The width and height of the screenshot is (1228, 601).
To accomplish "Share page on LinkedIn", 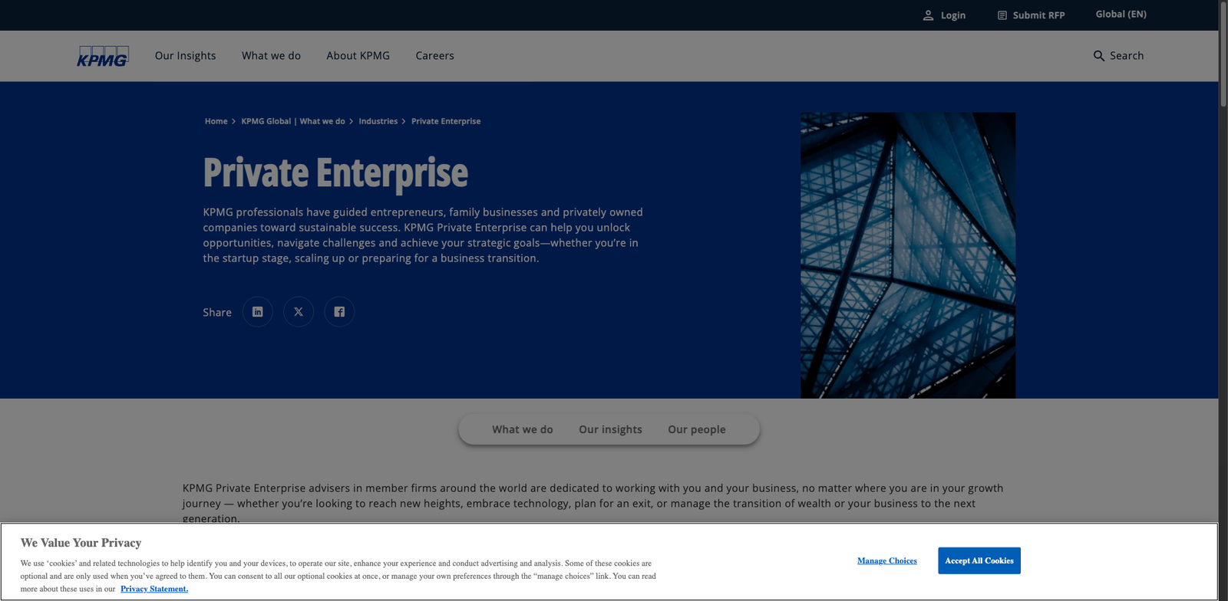I will 258,312.
